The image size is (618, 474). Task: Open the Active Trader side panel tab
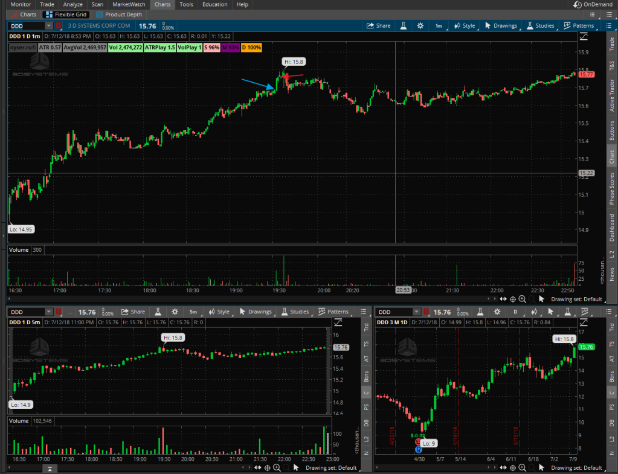point(611,95)
